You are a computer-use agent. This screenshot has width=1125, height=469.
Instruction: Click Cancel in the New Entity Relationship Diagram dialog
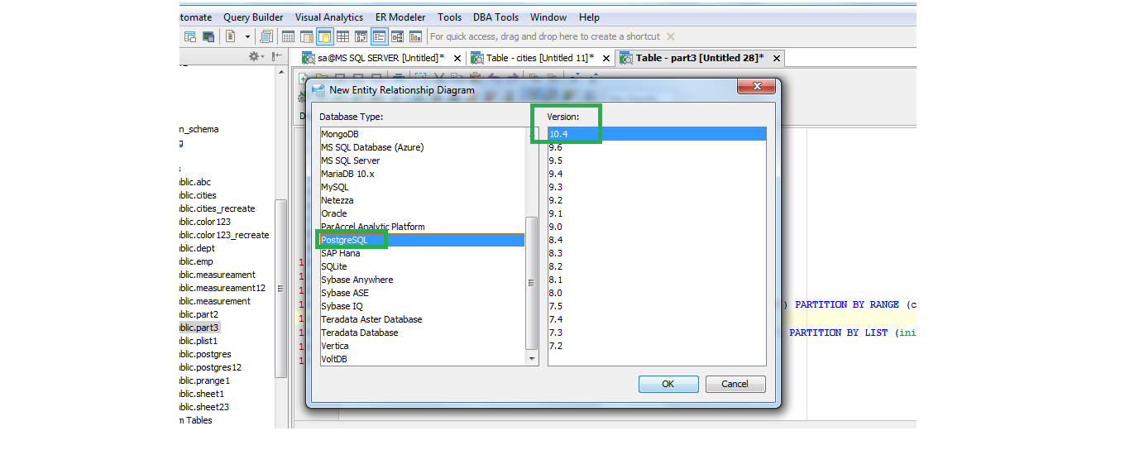pos(735,384)
